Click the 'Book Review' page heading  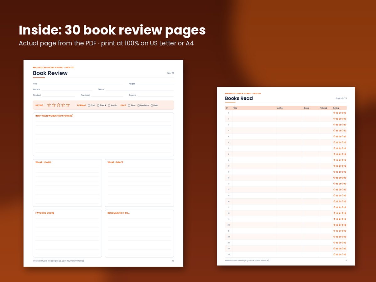(50, 73)
